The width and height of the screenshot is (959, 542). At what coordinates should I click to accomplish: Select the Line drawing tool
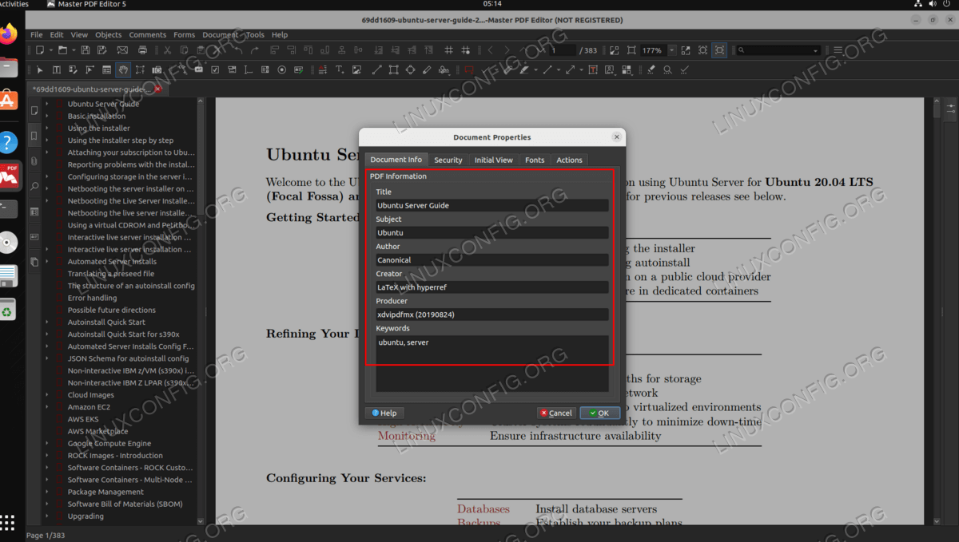coord(376,69)
